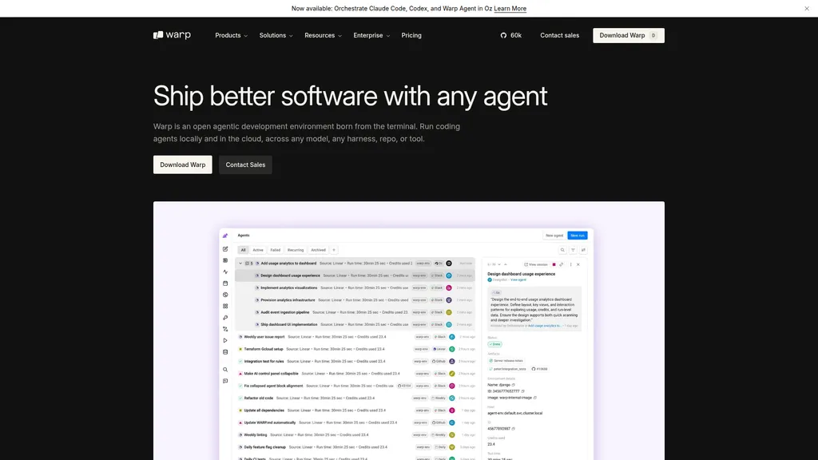Screen dimensions: 818x460
Task: Select Design dashboard usage experience row
Action: click(x=355, y=276)
